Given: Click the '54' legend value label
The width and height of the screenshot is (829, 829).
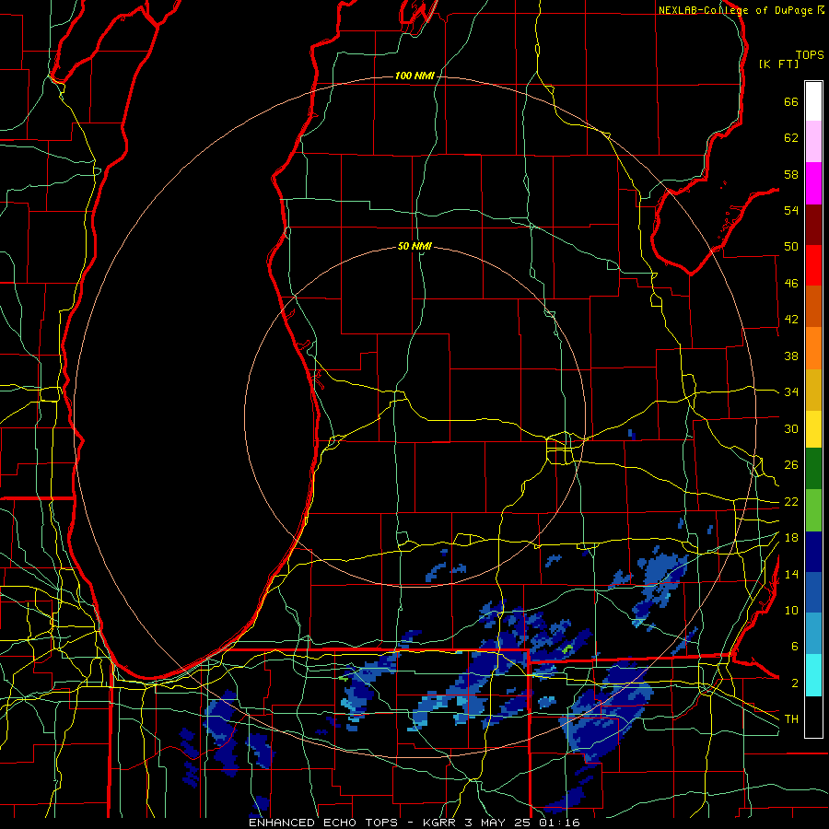Looking at the screenshot, I should [x=791, y=210].
